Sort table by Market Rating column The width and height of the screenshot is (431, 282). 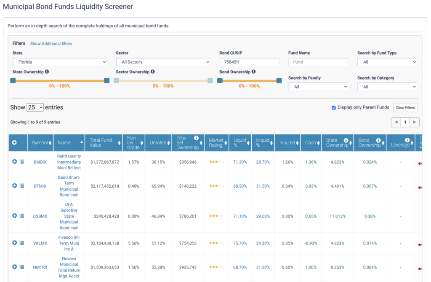tap(217, 143)
